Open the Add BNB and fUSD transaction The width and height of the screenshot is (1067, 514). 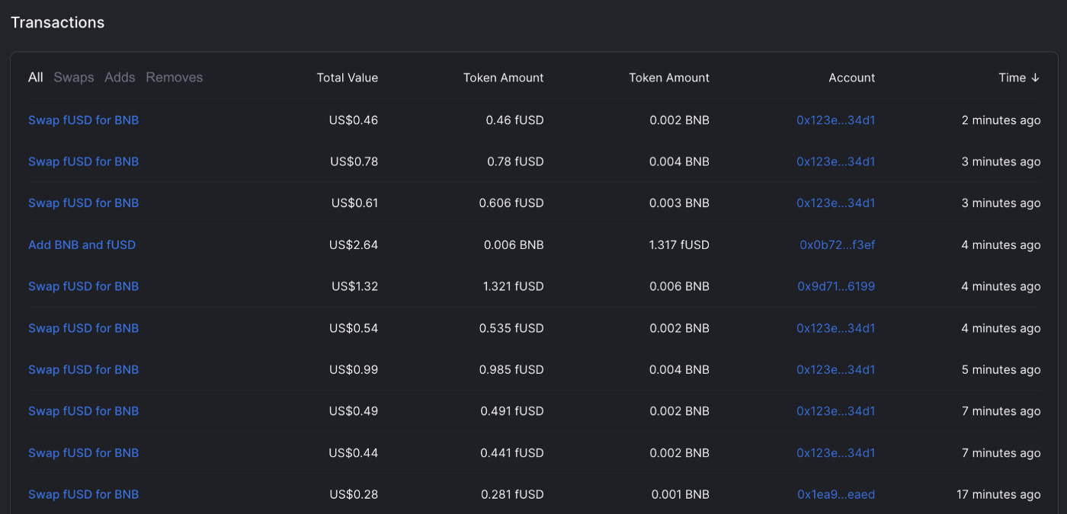pos(82,244)
